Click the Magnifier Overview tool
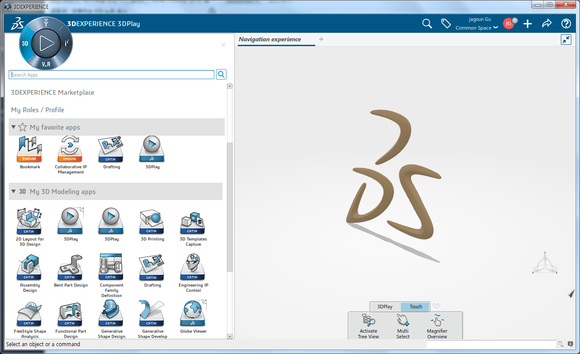The height and width of the screenshot is (354, 580). 437,326
